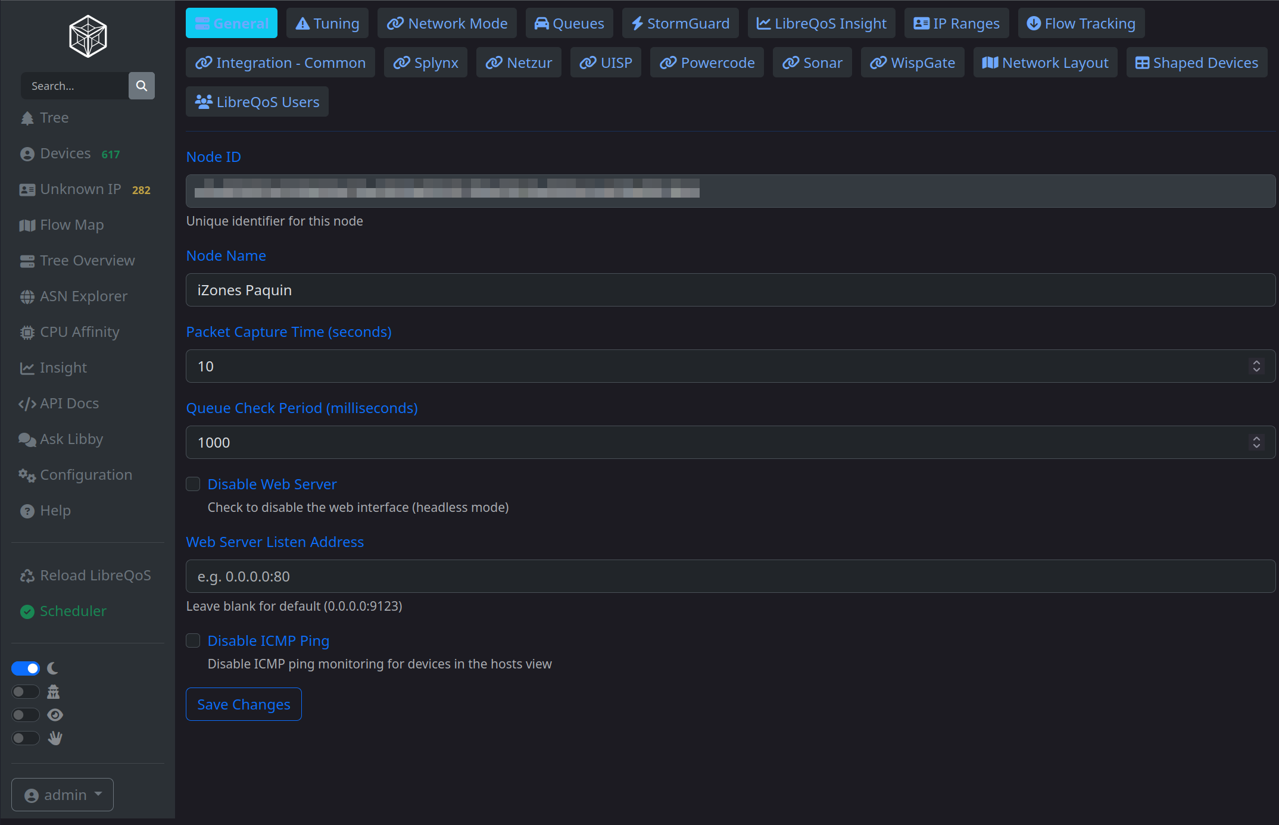The height and width of the screenshot is (825, 1279).
Task: Open the Sonar integration tab
Action: pos(812,62)
